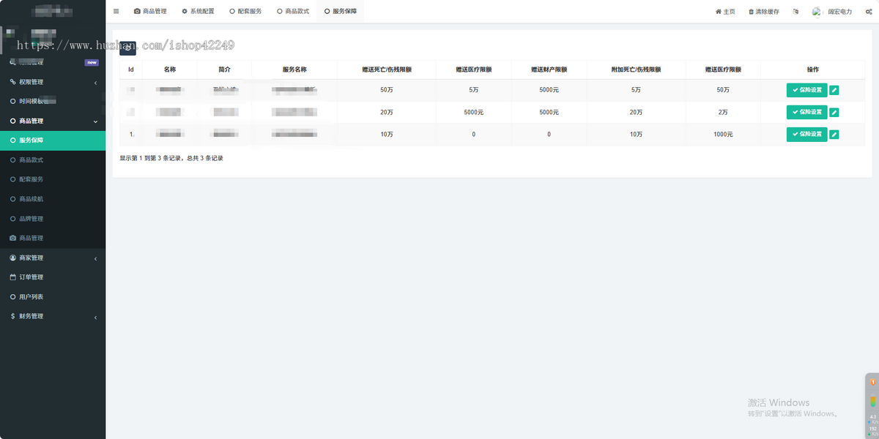Open 商品款式 in the sidebar submenu

tap(53, 160)
